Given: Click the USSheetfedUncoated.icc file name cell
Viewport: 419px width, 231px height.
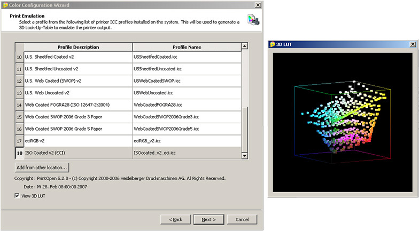Looking at the screenshot, I should [x=187, y=69].
